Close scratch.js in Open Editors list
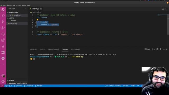The image size is (169, 95). click(x=10, y=15)
